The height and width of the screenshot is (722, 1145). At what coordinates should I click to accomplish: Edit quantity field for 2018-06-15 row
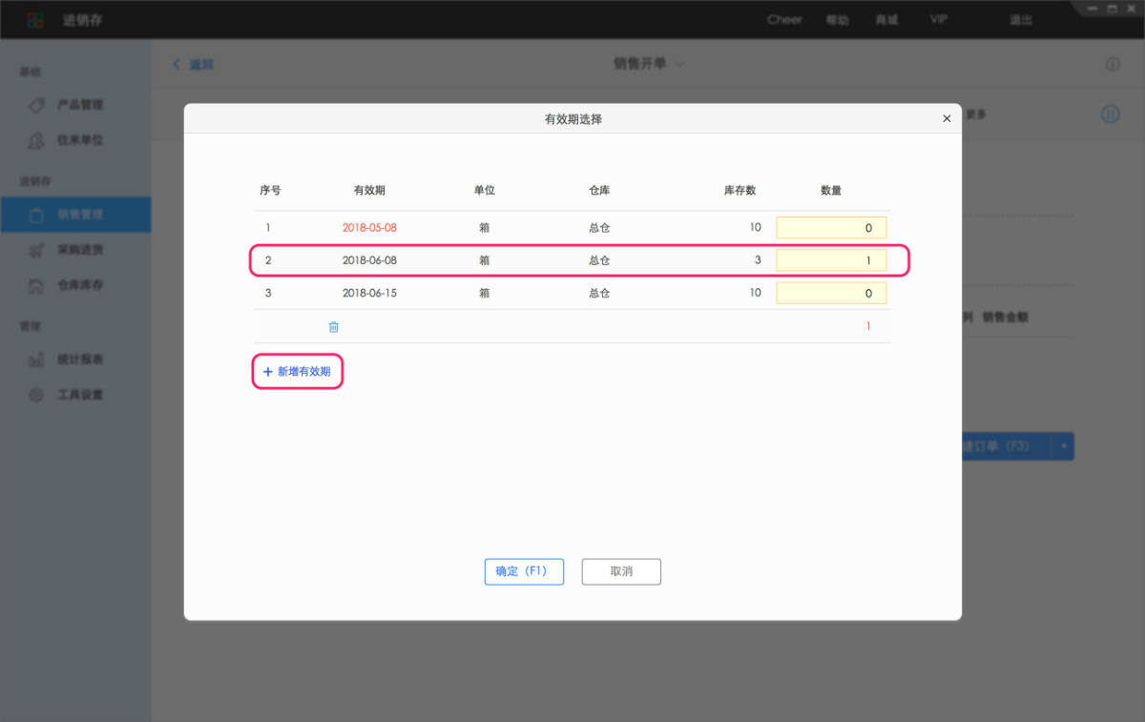[831, 293]
